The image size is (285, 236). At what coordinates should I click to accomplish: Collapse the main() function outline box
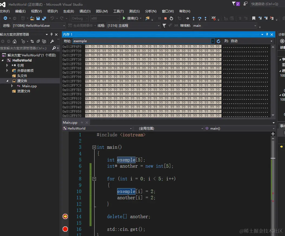tap(94, 147)
